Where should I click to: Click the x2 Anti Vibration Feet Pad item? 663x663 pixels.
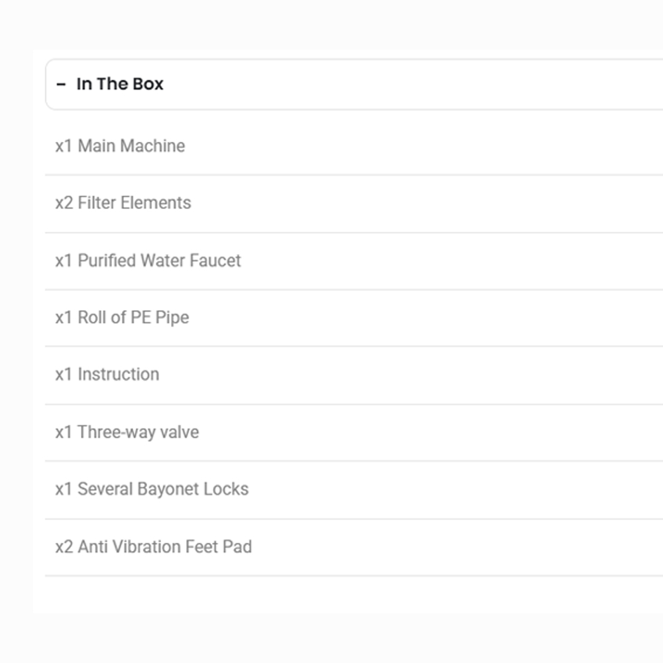[x=153, y=547]
